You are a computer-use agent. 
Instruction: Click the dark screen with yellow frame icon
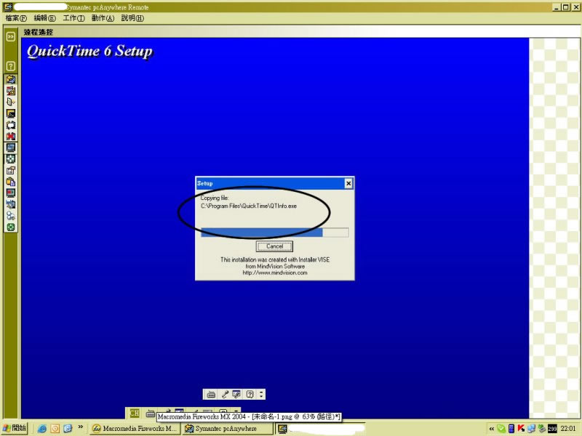point(11,113)
